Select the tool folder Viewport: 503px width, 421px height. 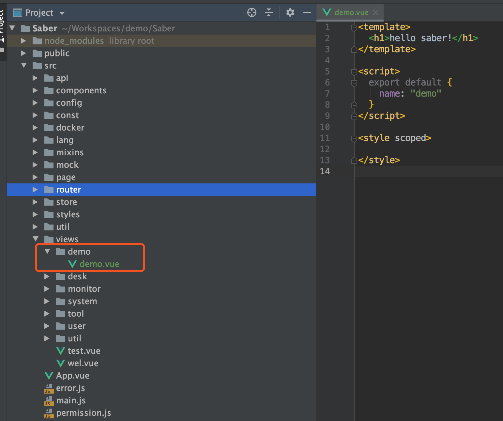point(161,314)
